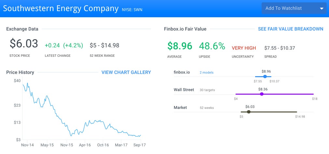Click the Wall Street row label
Viewport: 329px width, 154px height.
point(184,89)
